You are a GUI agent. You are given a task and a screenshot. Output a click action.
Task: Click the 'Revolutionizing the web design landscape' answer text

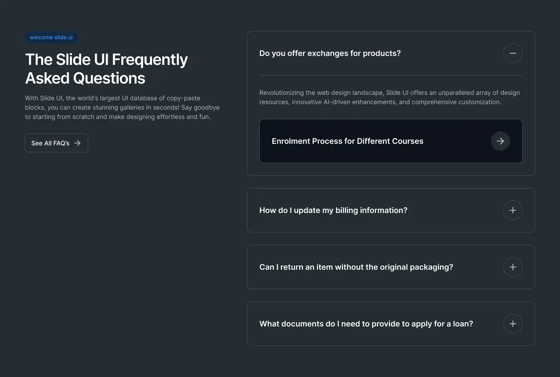(389, 97)
